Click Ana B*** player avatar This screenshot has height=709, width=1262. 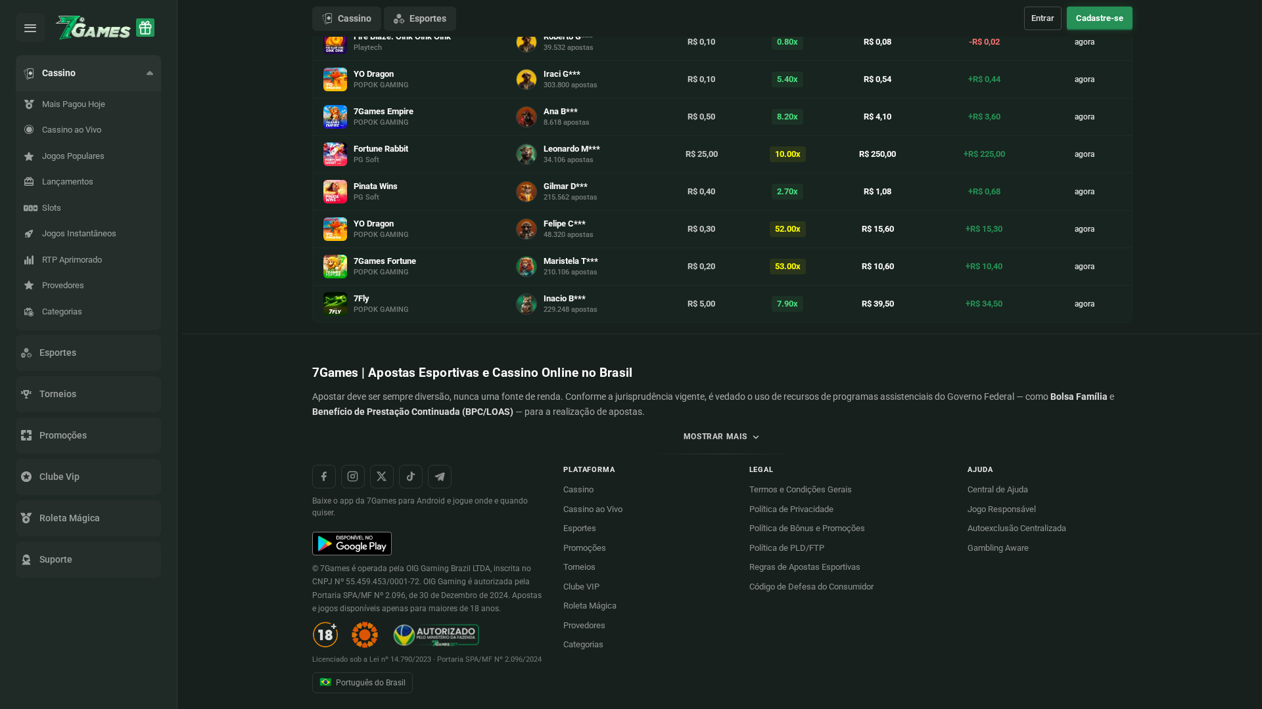click(526, 117)
